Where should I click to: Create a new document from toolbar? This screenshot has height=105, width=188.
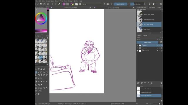click(38, 4)
